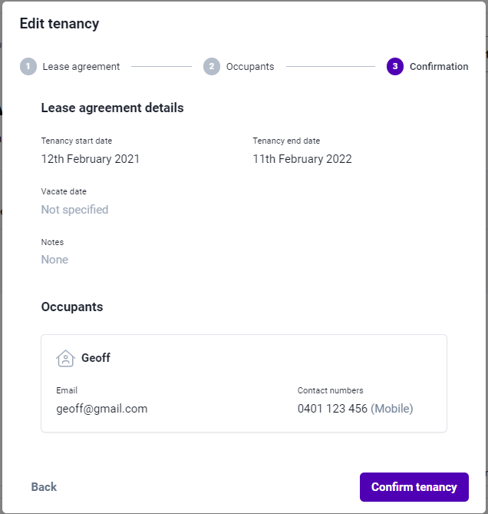Click the Edit tenancy dialog title
This screenshot has height=514, width=488.
[60, 24]
